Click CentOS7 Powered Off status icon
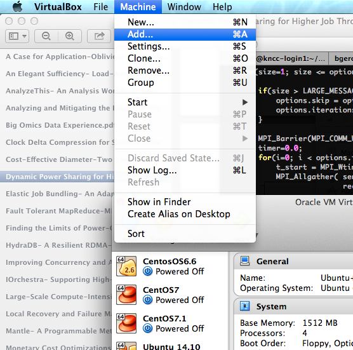 pos(148,300)
